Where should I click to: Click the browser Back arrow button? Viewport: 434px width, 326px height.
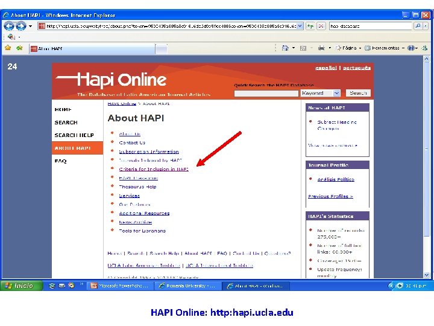tap(9, 26)
